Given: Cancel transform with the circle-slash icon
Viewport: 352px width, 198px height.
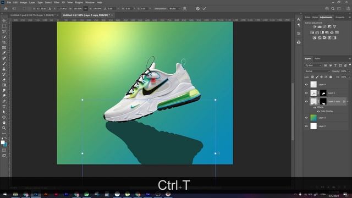Looking at the screenshot, I should 197,9.
